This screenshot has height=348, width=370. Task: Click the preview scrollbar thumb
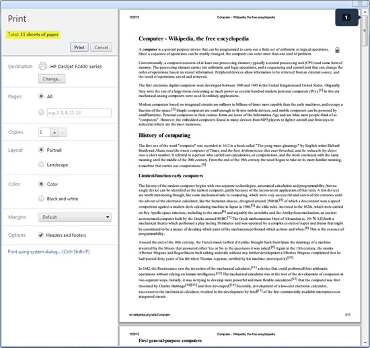tap(365, 30)
